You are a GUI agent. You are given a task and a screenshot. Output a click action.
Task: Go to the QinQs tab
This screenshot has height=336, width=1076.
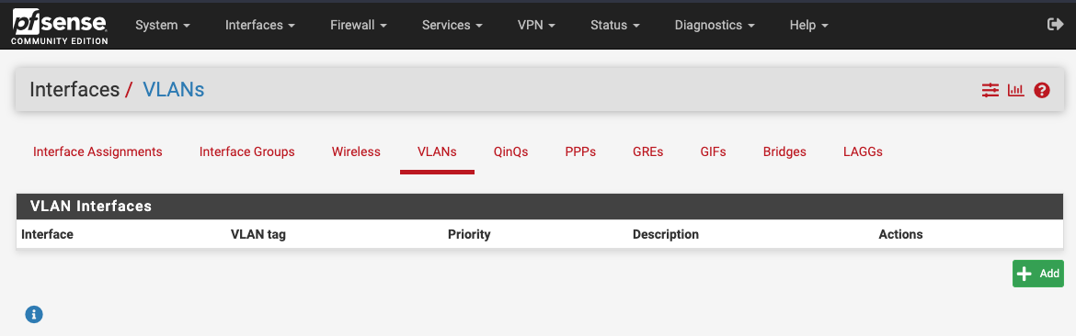[x=510, y=151]
